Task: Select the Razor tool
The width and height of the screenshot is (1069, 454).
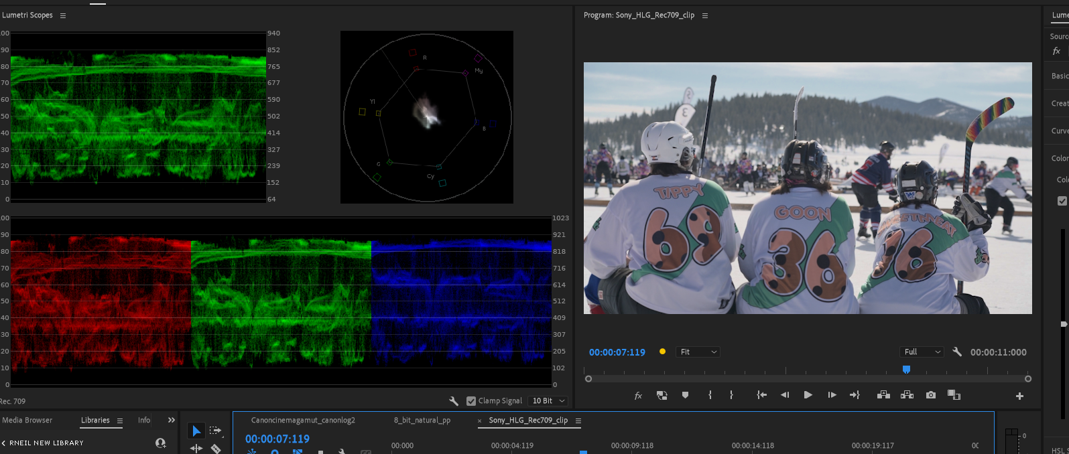Action: click(216, 449)
